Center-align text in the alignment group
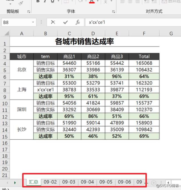 click(x=130, y=1)
